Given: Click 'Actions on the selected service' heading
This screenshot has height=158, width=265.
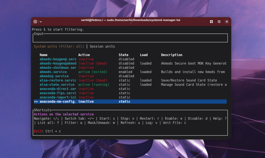Looking at the screenshot, I should [x=64, y=114].
